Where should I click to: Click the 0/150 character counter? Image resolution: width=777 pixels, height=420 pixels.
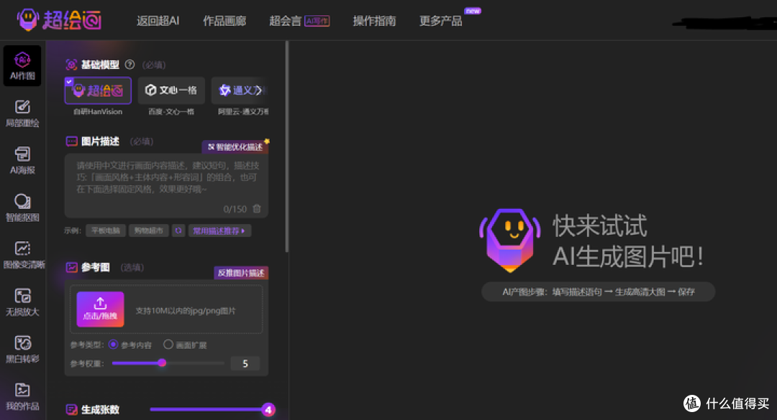(235, 209)
